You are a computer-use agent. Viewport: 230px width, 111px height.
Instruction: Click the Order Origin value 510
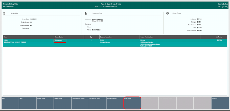[x=31, y=22]
